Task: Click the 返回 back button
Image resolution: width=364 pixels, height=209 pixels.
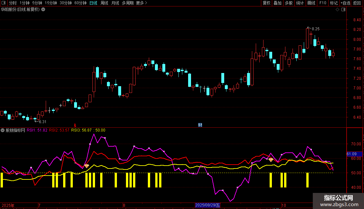Action: tap(357, 3)
